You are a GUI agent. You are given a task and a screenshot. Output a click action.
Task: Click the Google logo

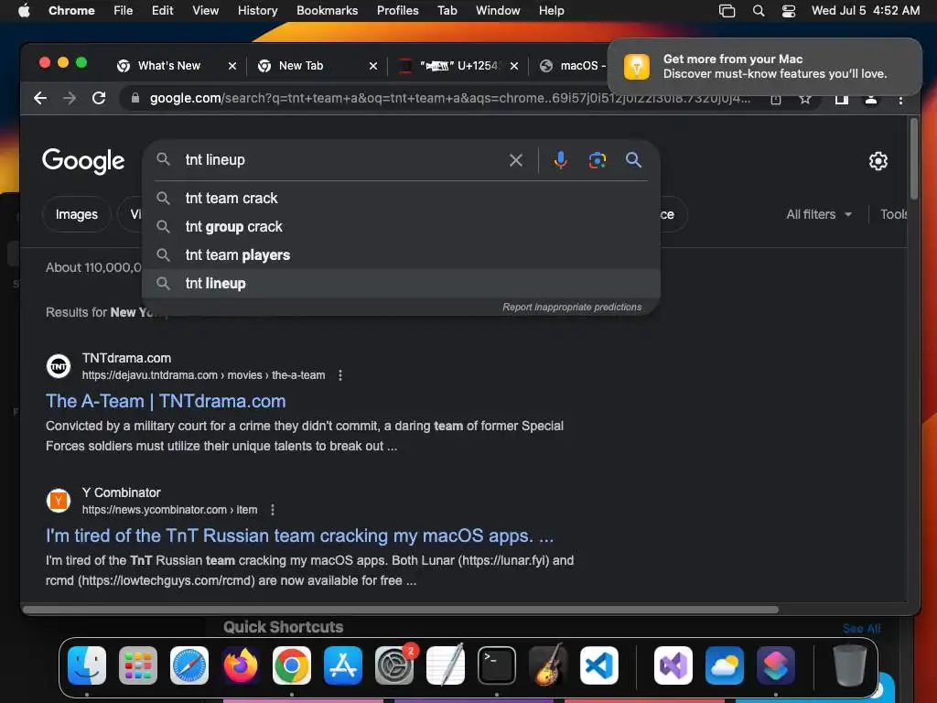pyautogui.click(x=83, y=160)
